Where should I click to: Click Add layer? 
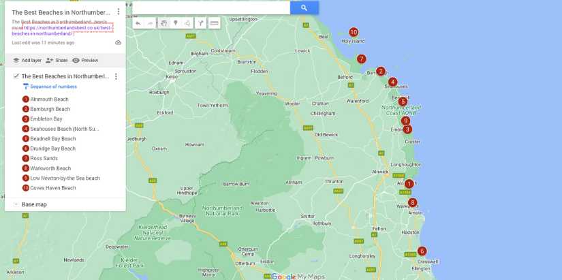pos(27,60)
